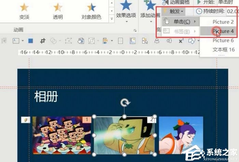The image size is (239, 162).
Task: Click the distribute horizontally icon
Action: point(169,41)
